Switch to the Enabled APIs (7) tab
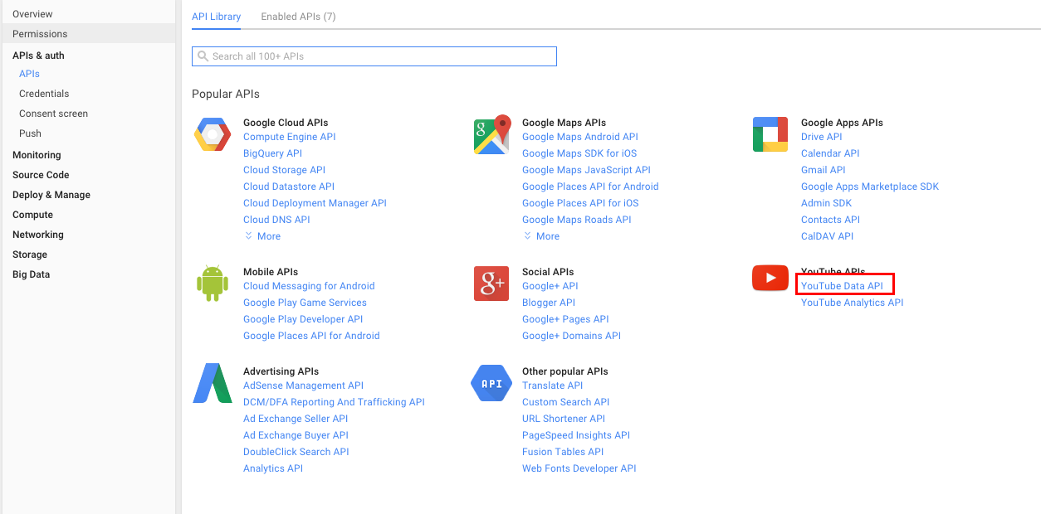 (298, 17)
